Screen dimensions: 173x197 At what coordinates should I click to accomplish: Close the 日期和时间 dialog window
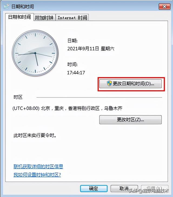(x=164, y=6)
